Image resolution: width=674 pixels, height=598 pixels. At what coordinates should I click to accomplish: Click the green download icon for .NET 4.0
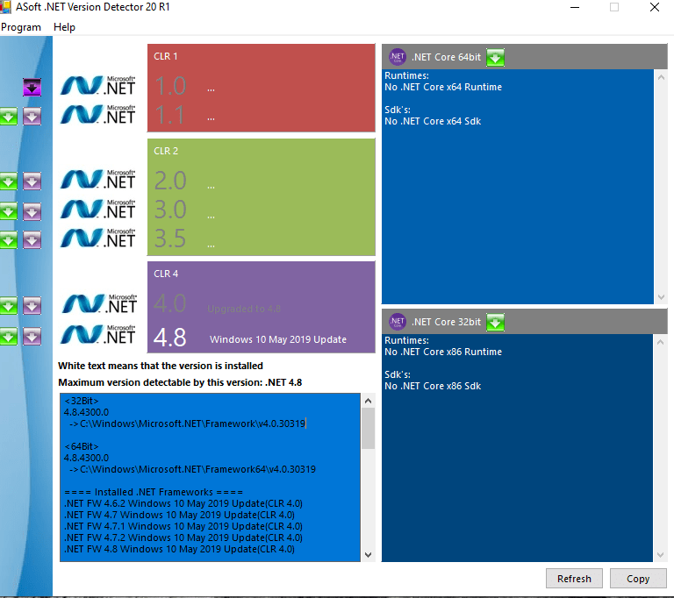pyautogui.click(x=8, y=305)
